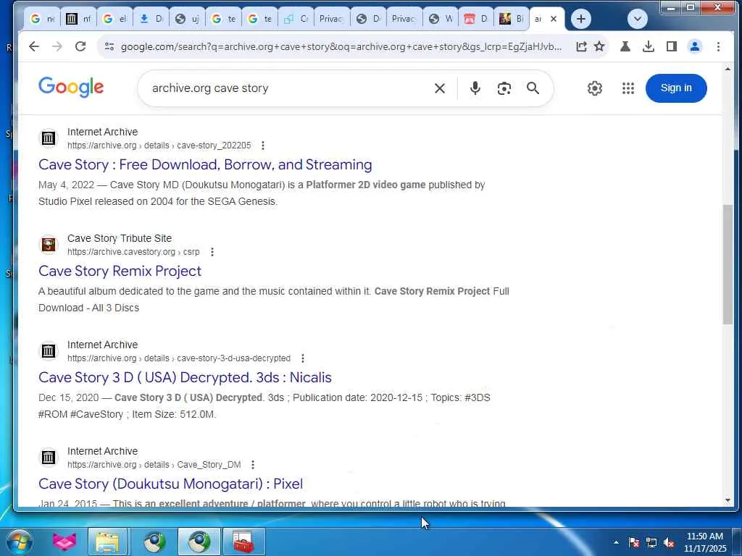Open 'Cave Story : Free Download, Borrow, and Streaming'

click(x=205, y=164)
